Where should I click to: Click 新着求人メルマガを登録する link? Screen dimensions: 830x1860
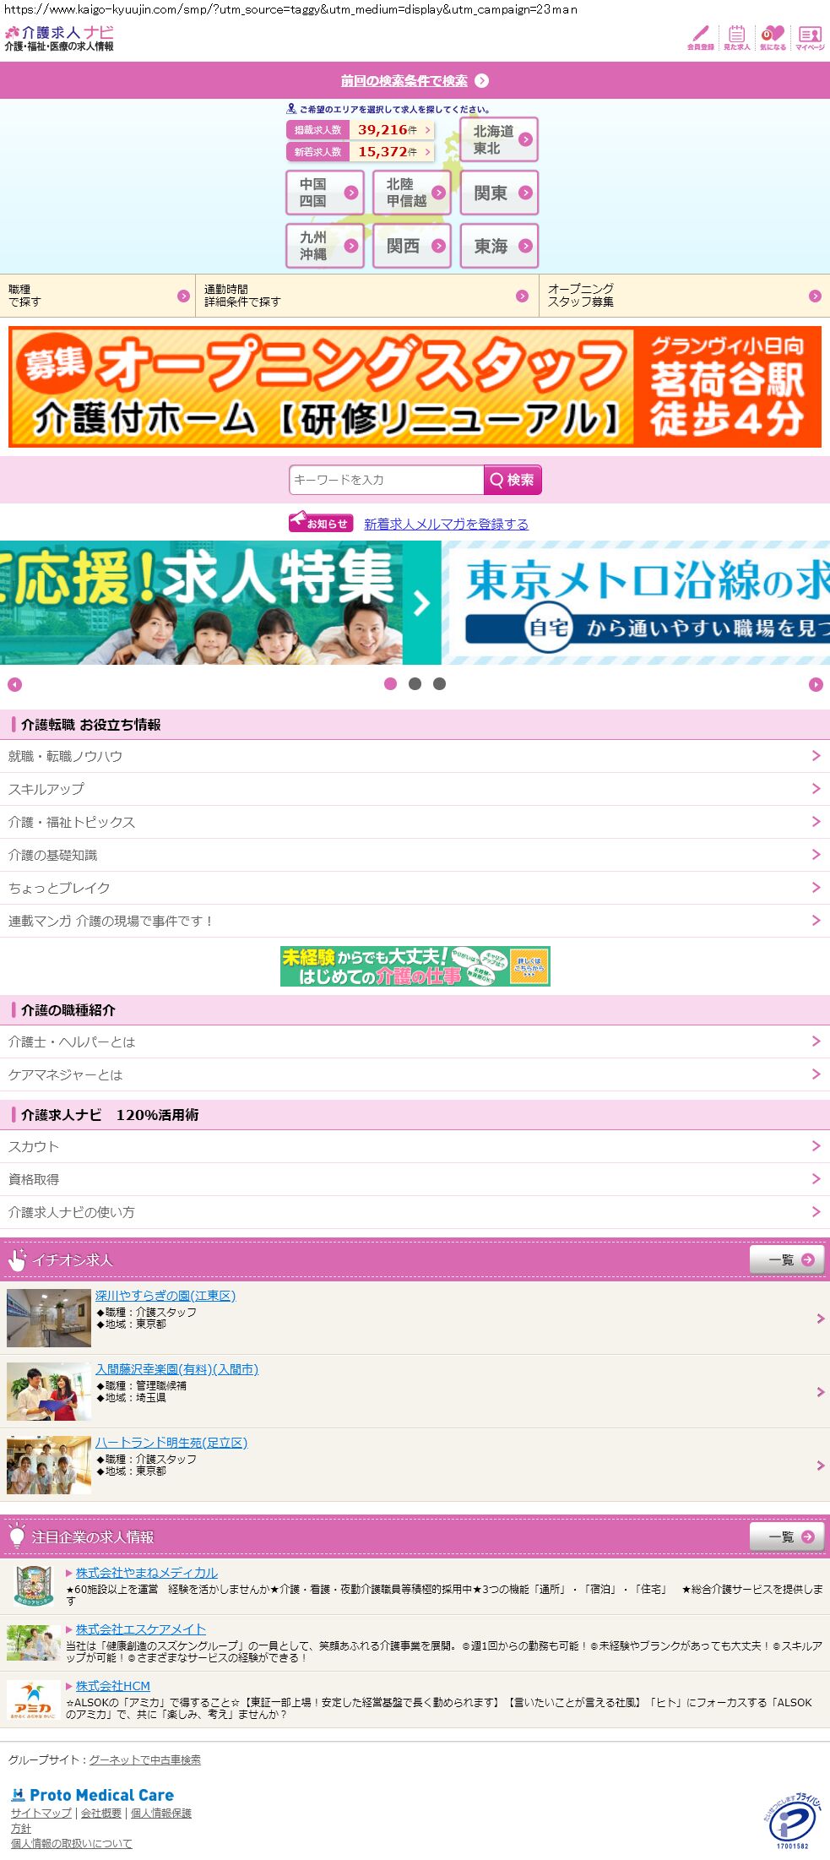coord(446,524)
